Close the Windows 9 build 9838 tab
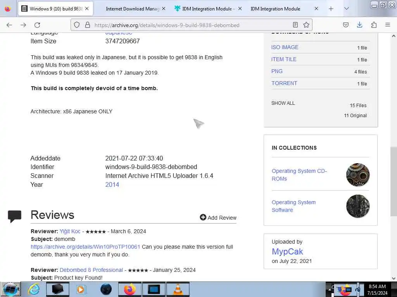This screenshot has width=397, height=297. tap(87, 9)
